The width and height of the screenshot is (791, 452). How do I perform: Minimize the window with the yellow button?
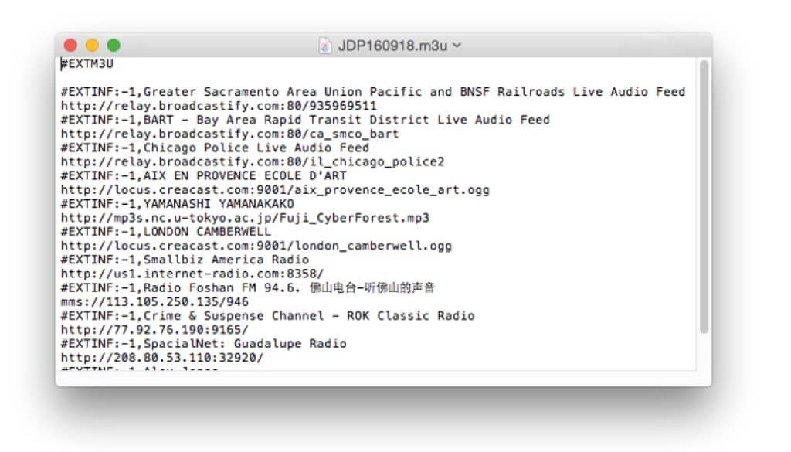[92, 46]
